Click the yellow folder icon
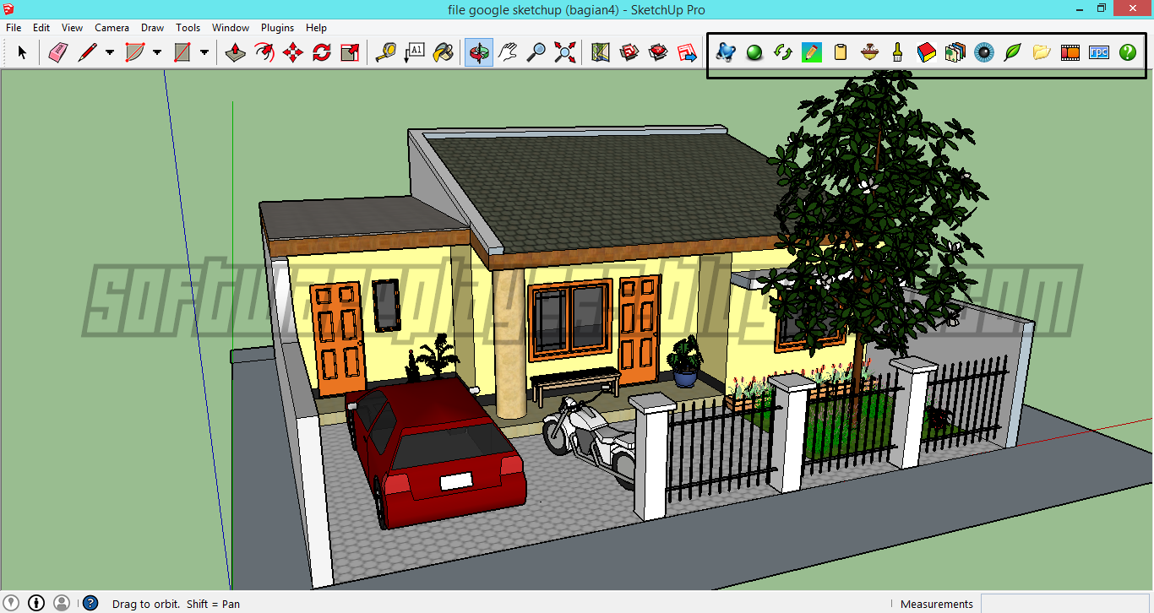 click(x=1042, y=52)
